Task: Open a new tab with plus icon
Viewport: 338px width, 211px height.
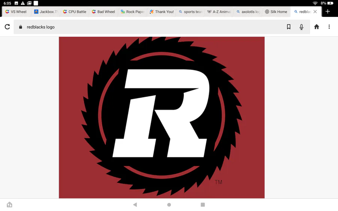Action: tap(327, 11)
